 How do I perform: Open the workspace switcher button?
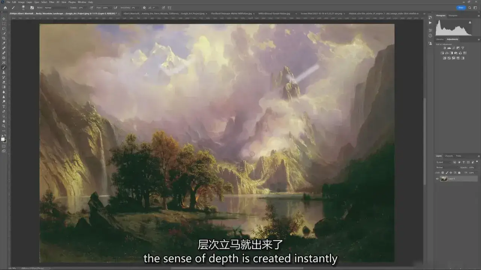click(475, 7)
